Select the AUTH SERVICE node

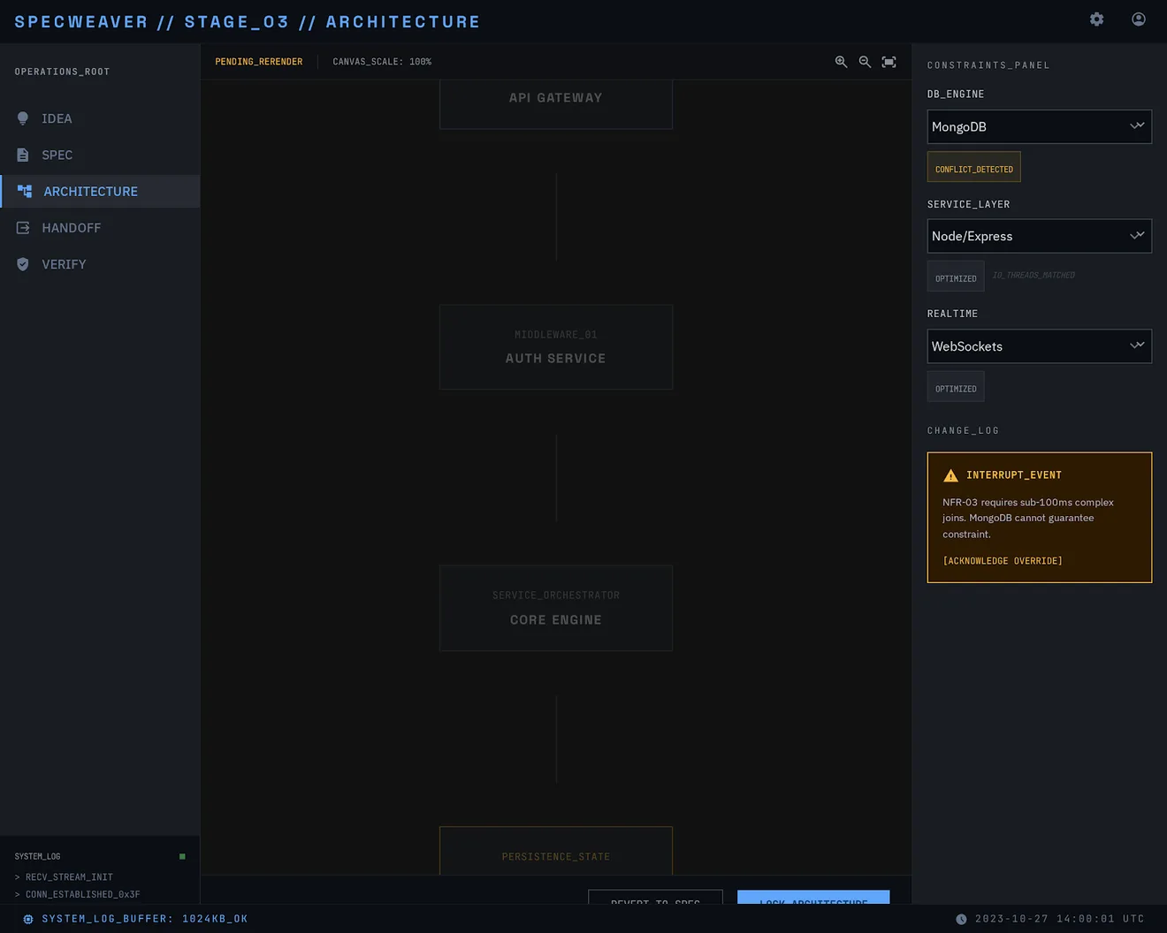click(x=556, y=347)
